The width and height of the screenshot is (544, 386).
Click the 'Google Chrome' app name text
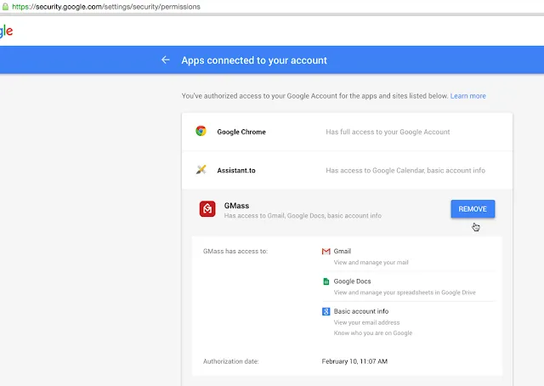[241, 132]
